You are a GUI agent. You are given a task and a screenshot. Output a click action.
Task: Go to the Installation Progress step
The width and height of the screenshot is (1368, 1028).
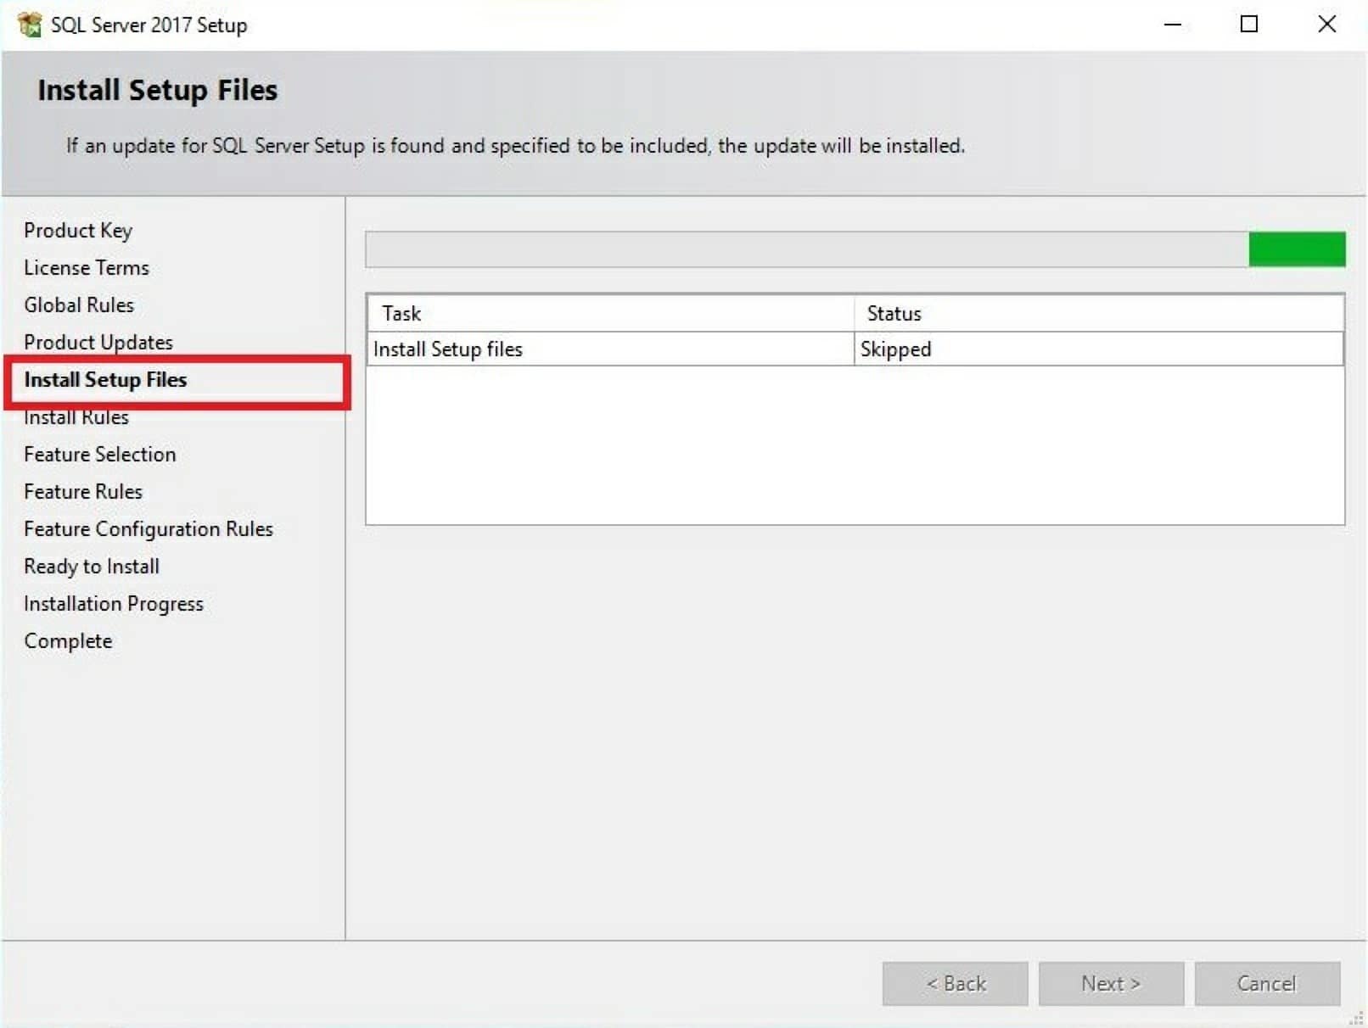(114, 604)
